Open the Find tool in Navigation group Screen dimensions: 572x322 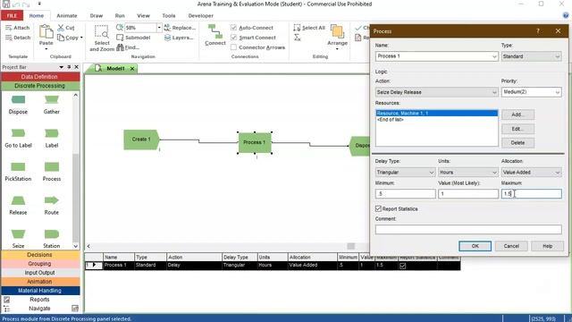pyautogui.click(x=128, y=47)
